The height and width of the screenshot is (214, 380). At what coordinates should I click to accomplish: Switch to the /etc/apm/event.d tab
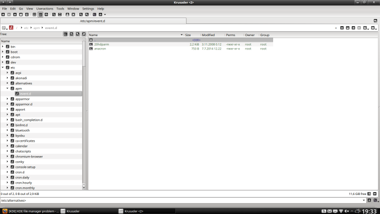click(x=93, y=21)
